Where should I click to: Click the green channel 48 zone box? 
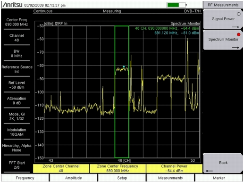click(x=122, y=92)
